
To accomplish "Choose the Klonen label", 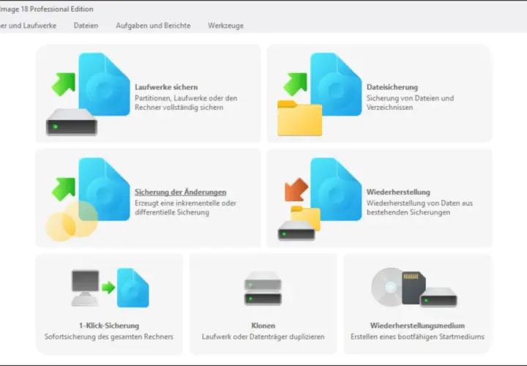I will [x=263, y=326].
